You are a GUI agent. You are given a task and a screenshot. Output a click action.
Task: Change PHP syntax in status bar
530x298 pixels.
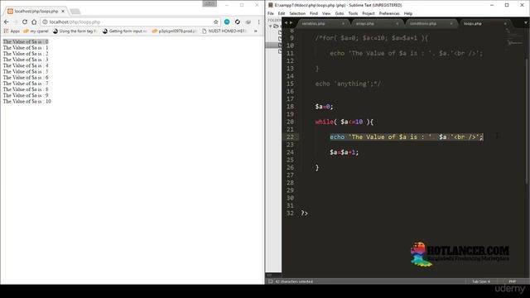coord(513,281)
